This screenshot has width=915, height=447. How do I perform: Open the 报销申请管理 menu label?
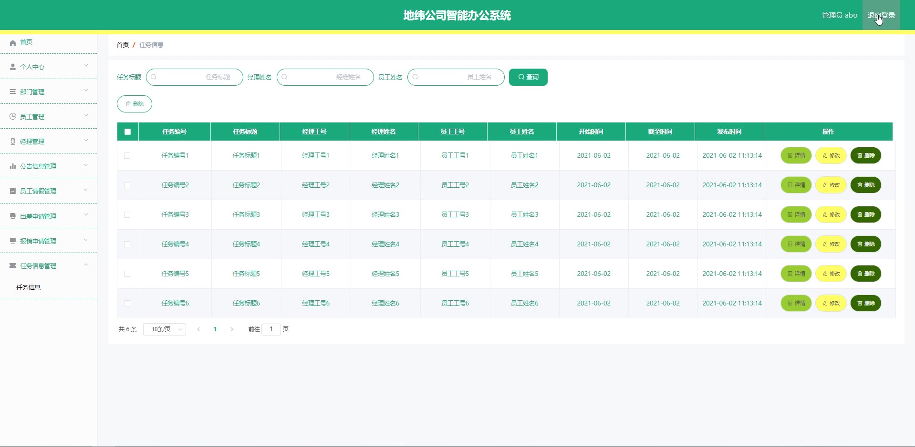[x=38, y=241]
